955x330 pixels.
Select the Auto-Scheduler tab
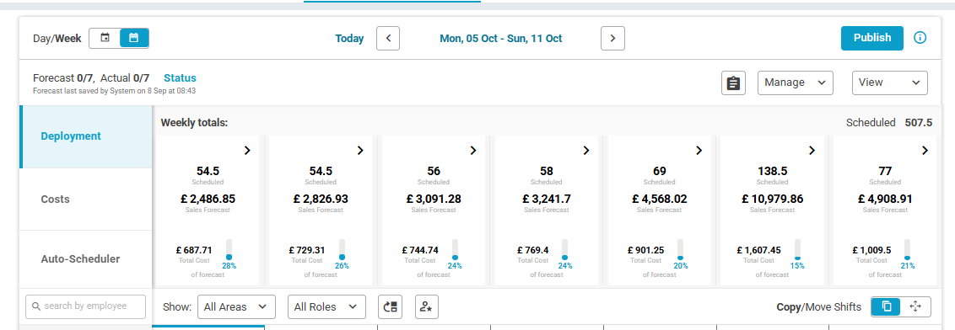(86, 259)
